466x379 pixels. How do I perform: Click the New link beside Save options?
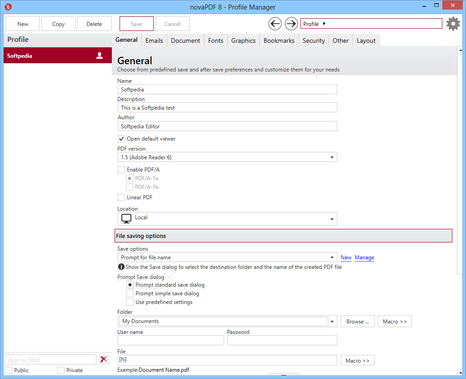click(346, 258)
